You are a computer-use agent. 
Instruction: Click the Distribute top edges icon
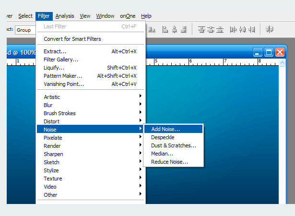201,30
